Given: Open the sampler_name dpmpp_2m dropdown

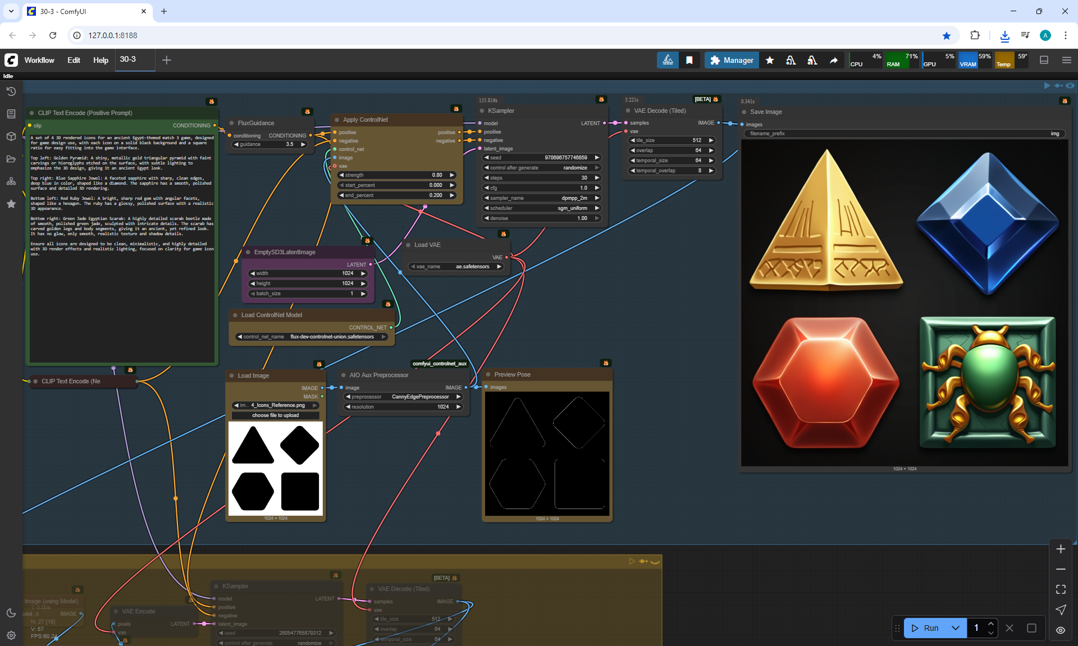Looking at the screenshot, I should tap(541, 198).
